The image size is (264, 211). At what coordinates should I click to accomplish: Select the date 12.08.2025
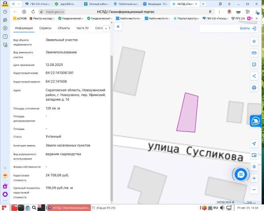54,65
